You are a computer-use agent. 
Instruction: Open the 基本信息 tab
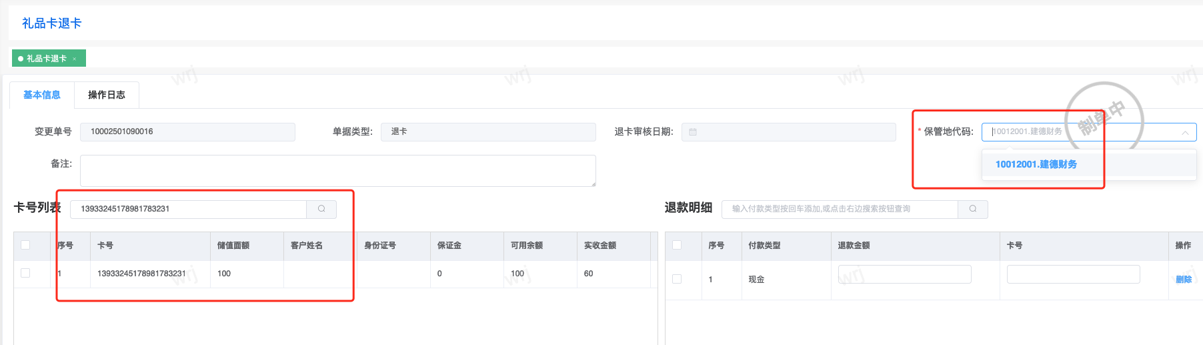pos(42,95)
